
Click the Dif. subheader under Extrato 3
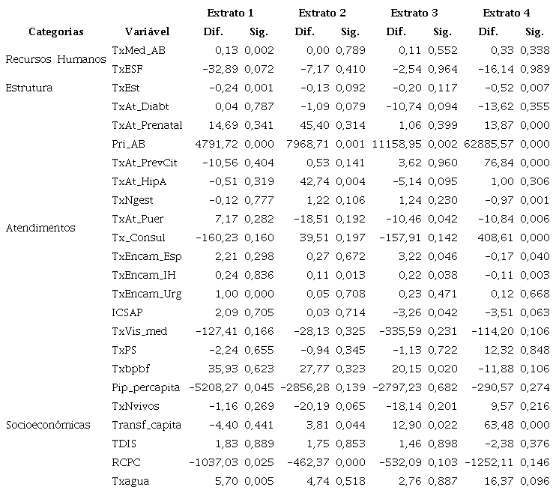pyautogui.click(x=396, y=31)
